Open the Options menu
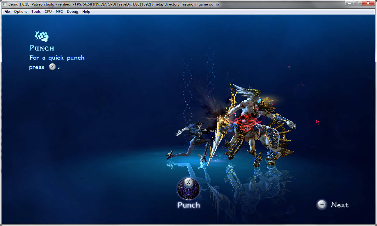The image size is (377, 226). [x=21, y=12]
